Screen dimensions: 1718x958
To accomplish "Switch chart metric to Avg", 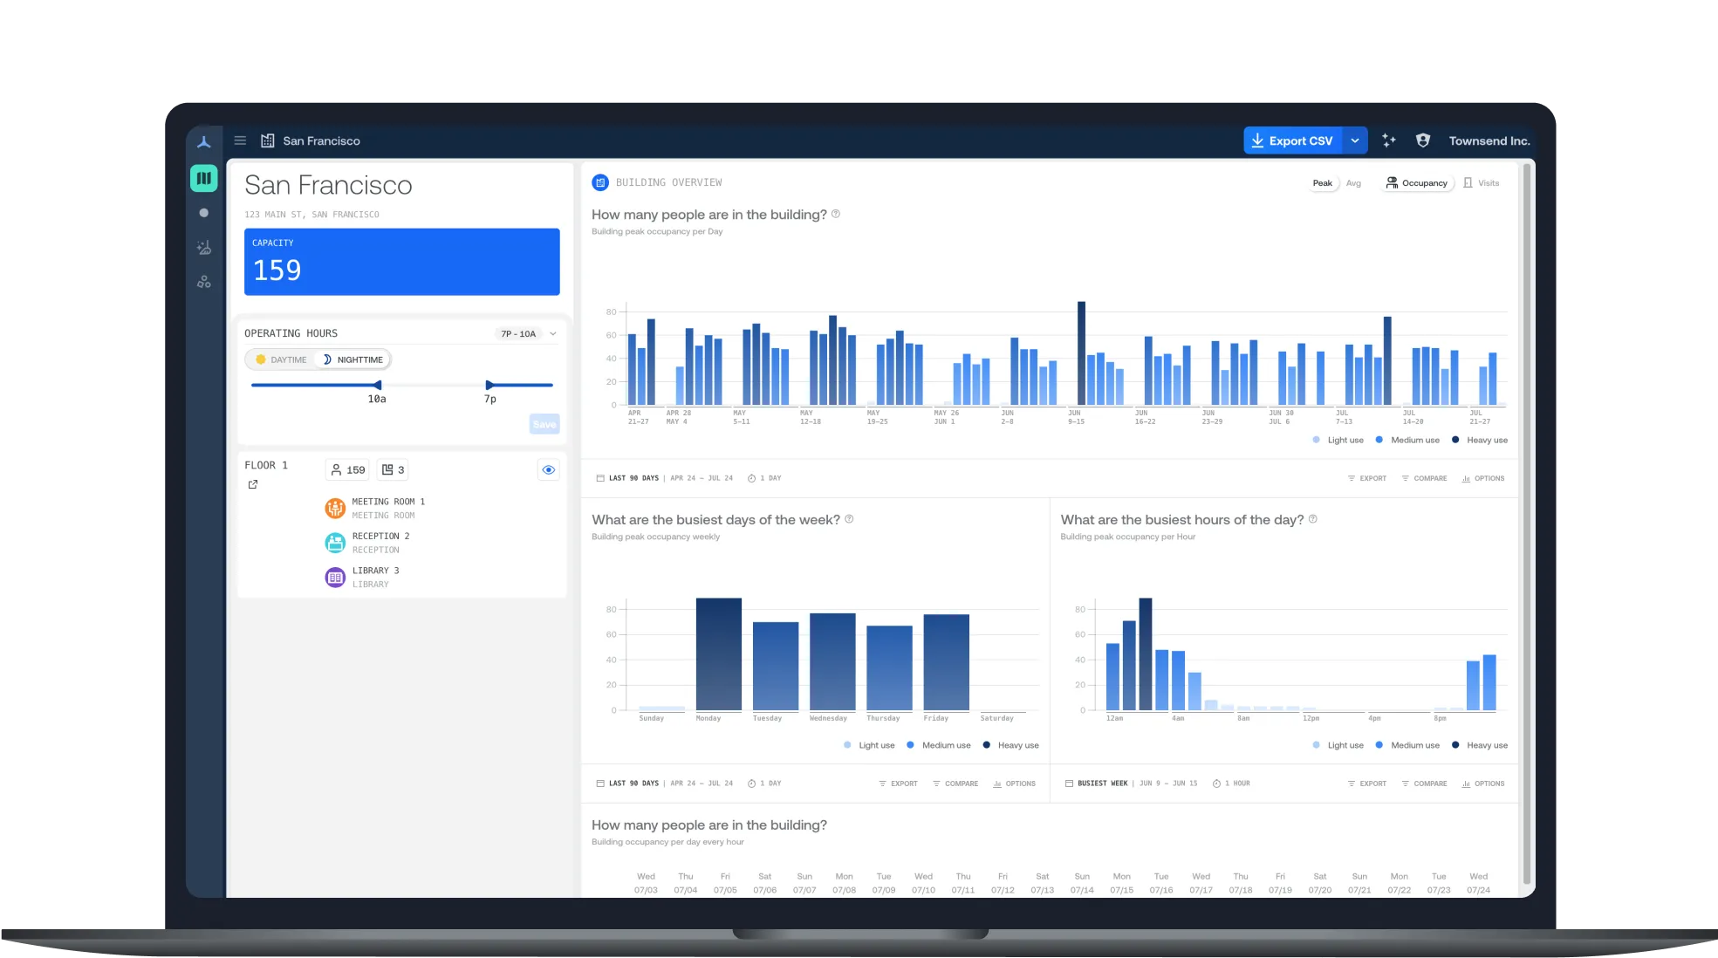I will 1352,183.
